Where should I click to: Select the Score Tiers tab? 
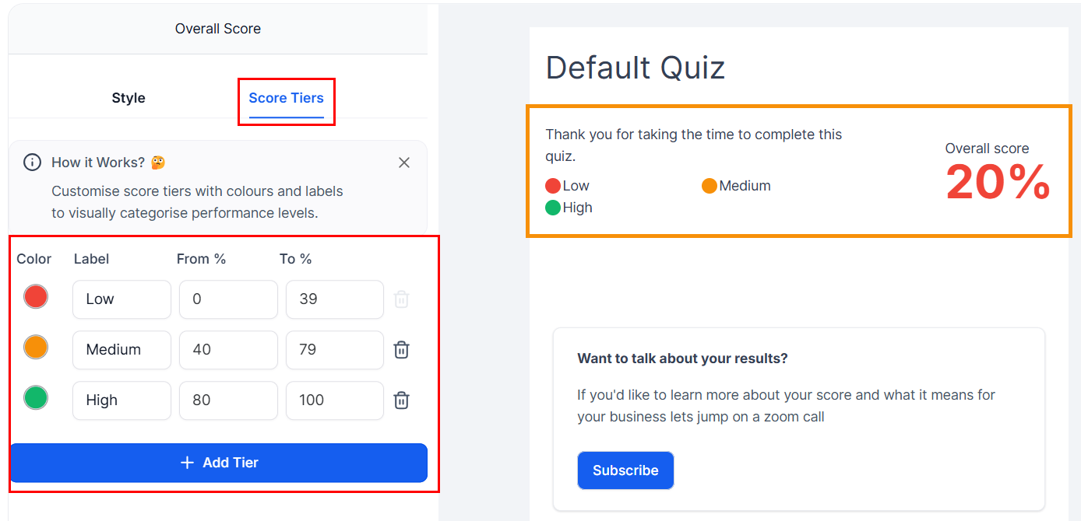[x=286, y=98]
